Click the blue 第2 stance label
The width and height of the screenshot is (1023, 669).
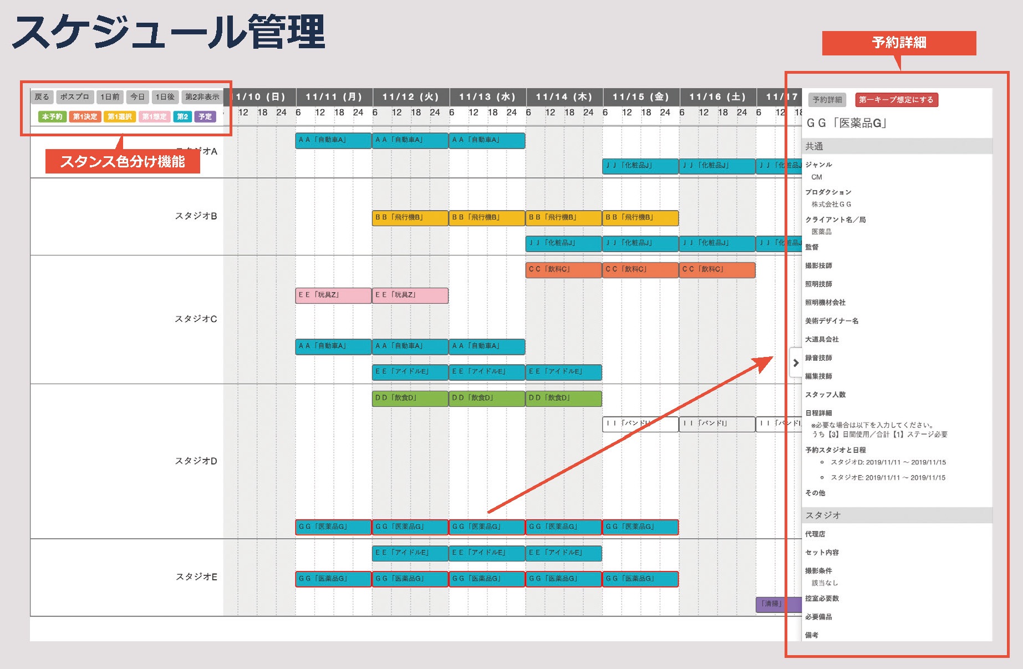pos(182,117)
